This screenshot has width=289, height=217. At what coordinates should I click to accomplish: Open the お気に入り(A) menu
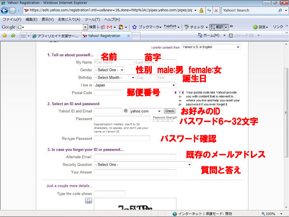point(69,19)
